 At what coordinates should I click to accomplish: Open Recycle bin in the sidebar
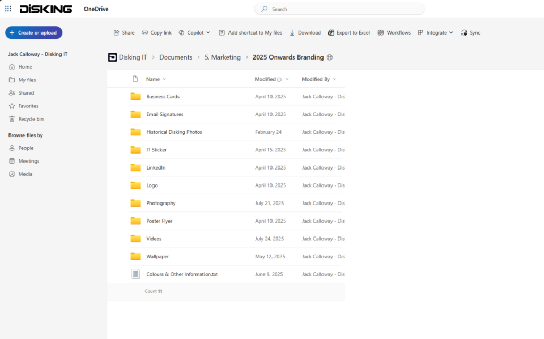tap(31, 119)
